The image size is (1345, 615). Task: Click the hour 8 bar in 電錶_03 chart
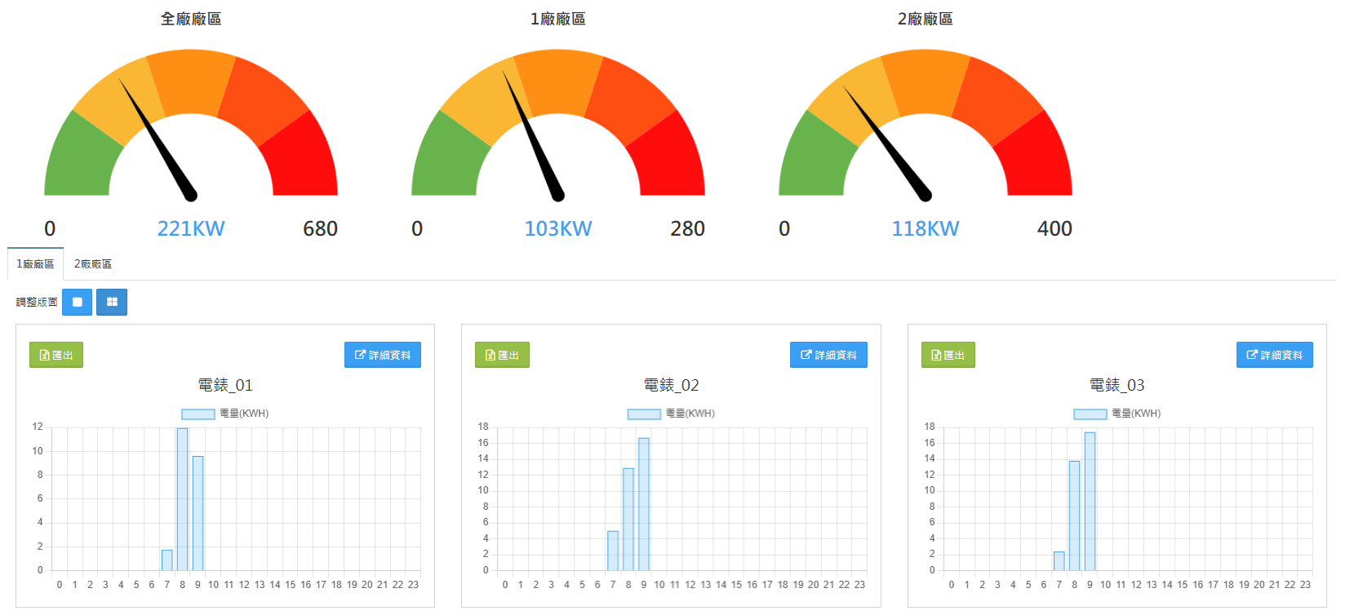click(x=1074, y=515)
